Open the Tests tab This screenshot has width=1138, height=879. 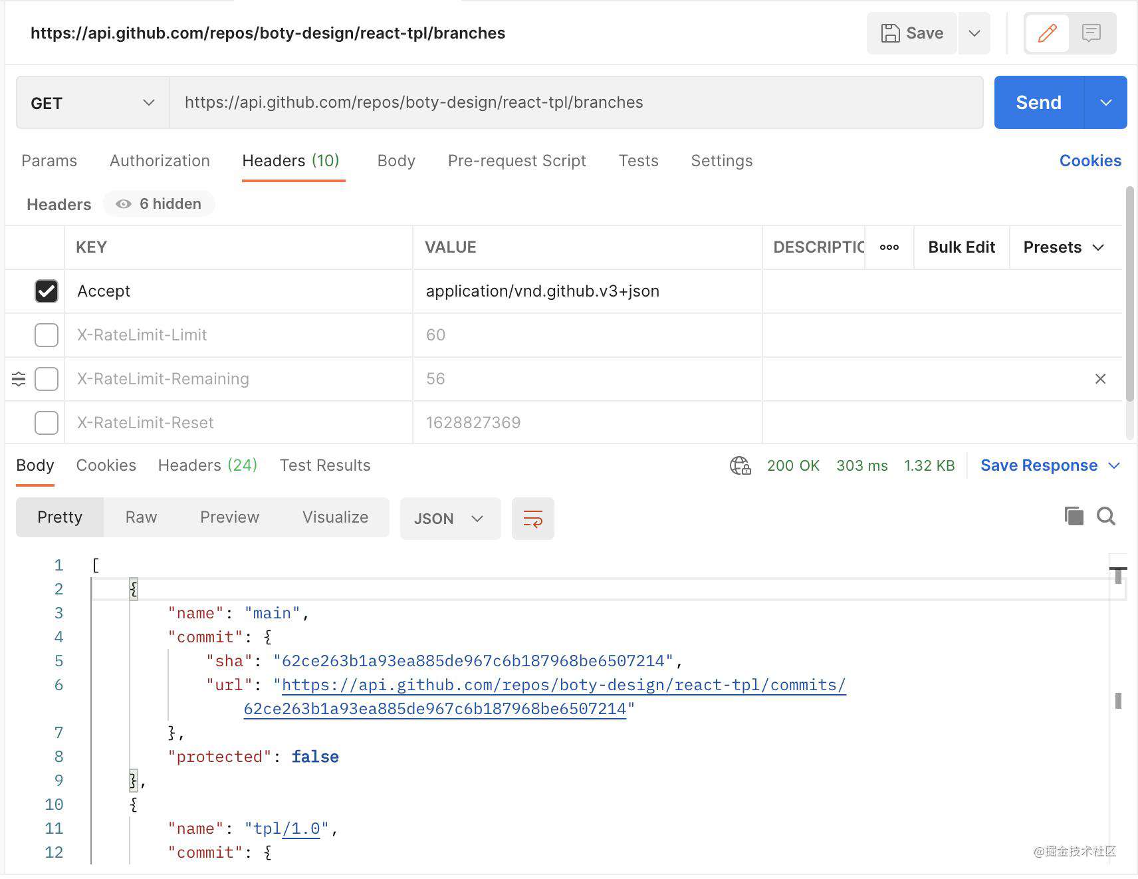pos(639,161)
